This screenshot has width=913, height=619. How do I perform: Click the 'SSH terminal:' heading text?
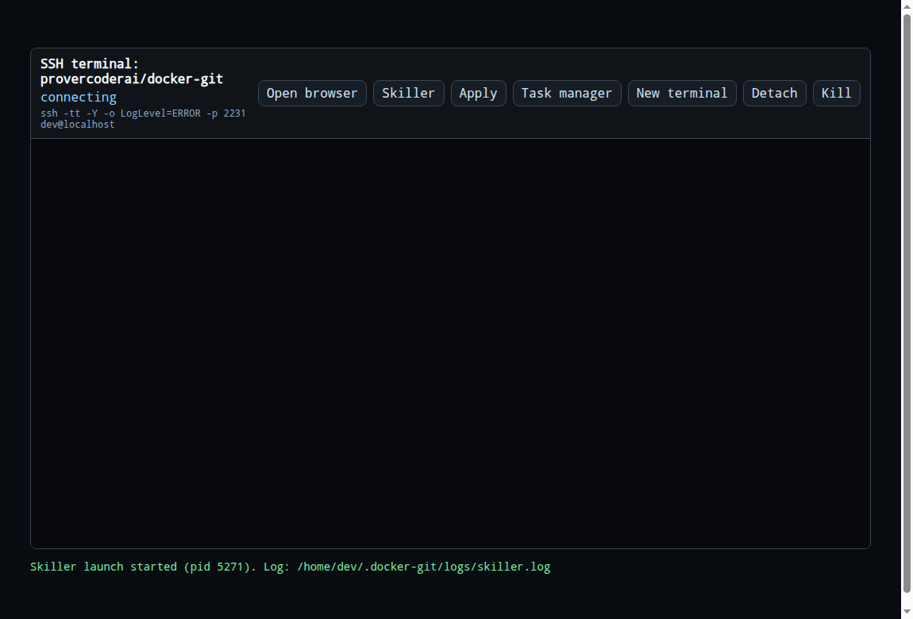(x=90, y=63)
